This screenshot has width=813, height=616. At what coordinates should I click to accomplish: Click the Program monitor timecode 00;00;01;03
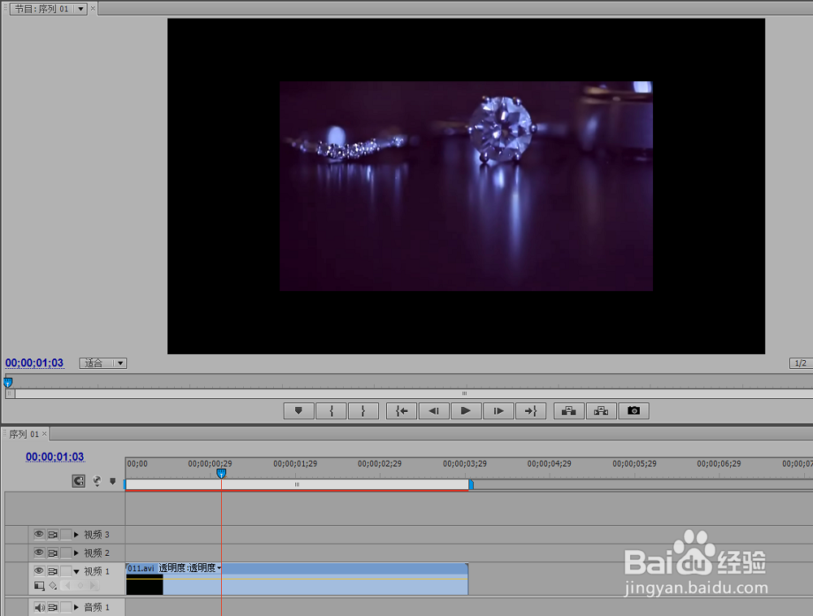(x=34, y=362)
